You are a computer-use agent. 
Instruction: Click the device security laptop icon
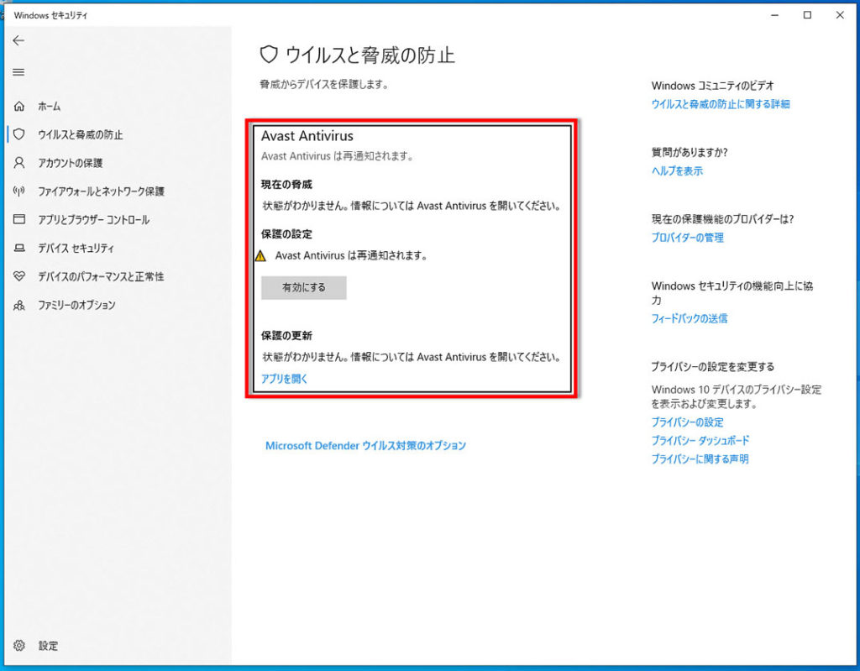coord(19,249)
